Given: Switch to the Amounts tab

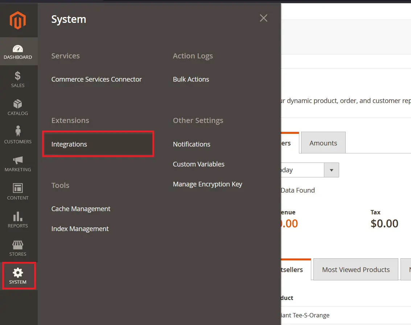Looking at the screenshot, I should click(323, 143).
